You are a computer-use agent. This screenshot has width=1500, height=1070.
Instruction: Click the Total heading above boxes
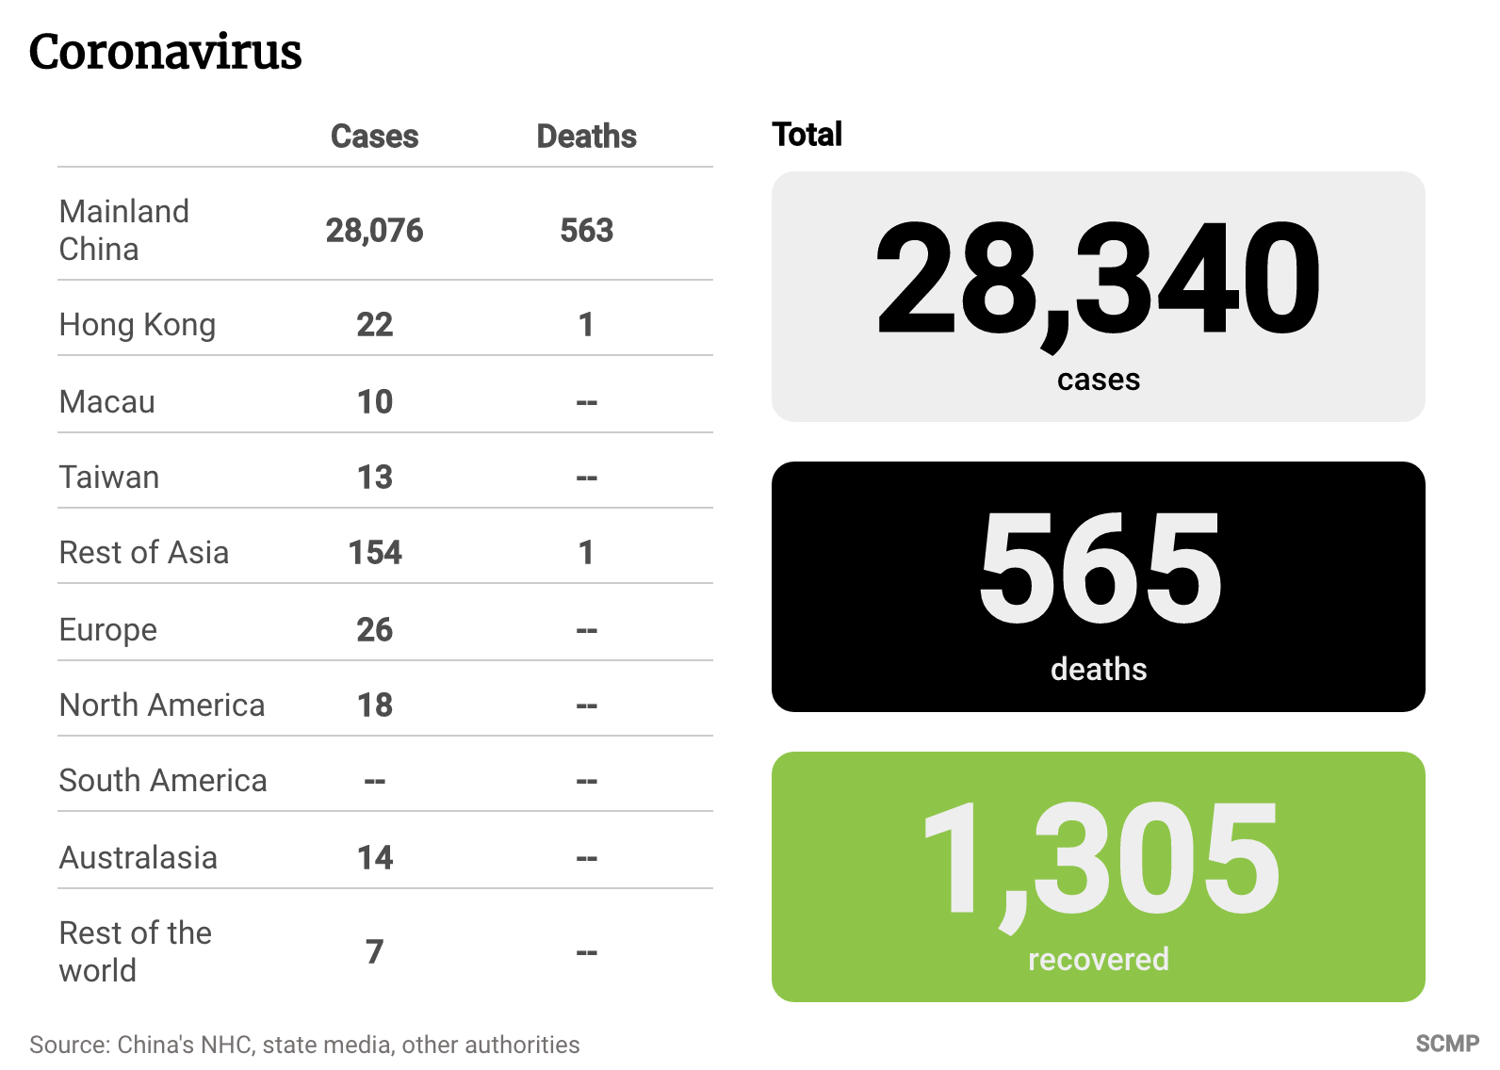point(807,135)
